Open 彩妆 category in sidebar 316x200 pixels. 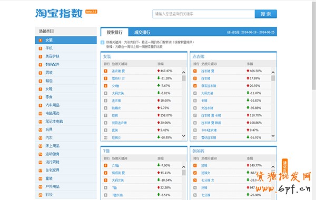[66, 195]
